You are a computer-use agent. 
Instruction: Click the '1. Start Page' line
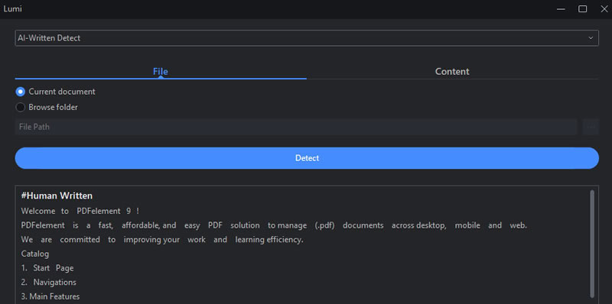[47, 268]
